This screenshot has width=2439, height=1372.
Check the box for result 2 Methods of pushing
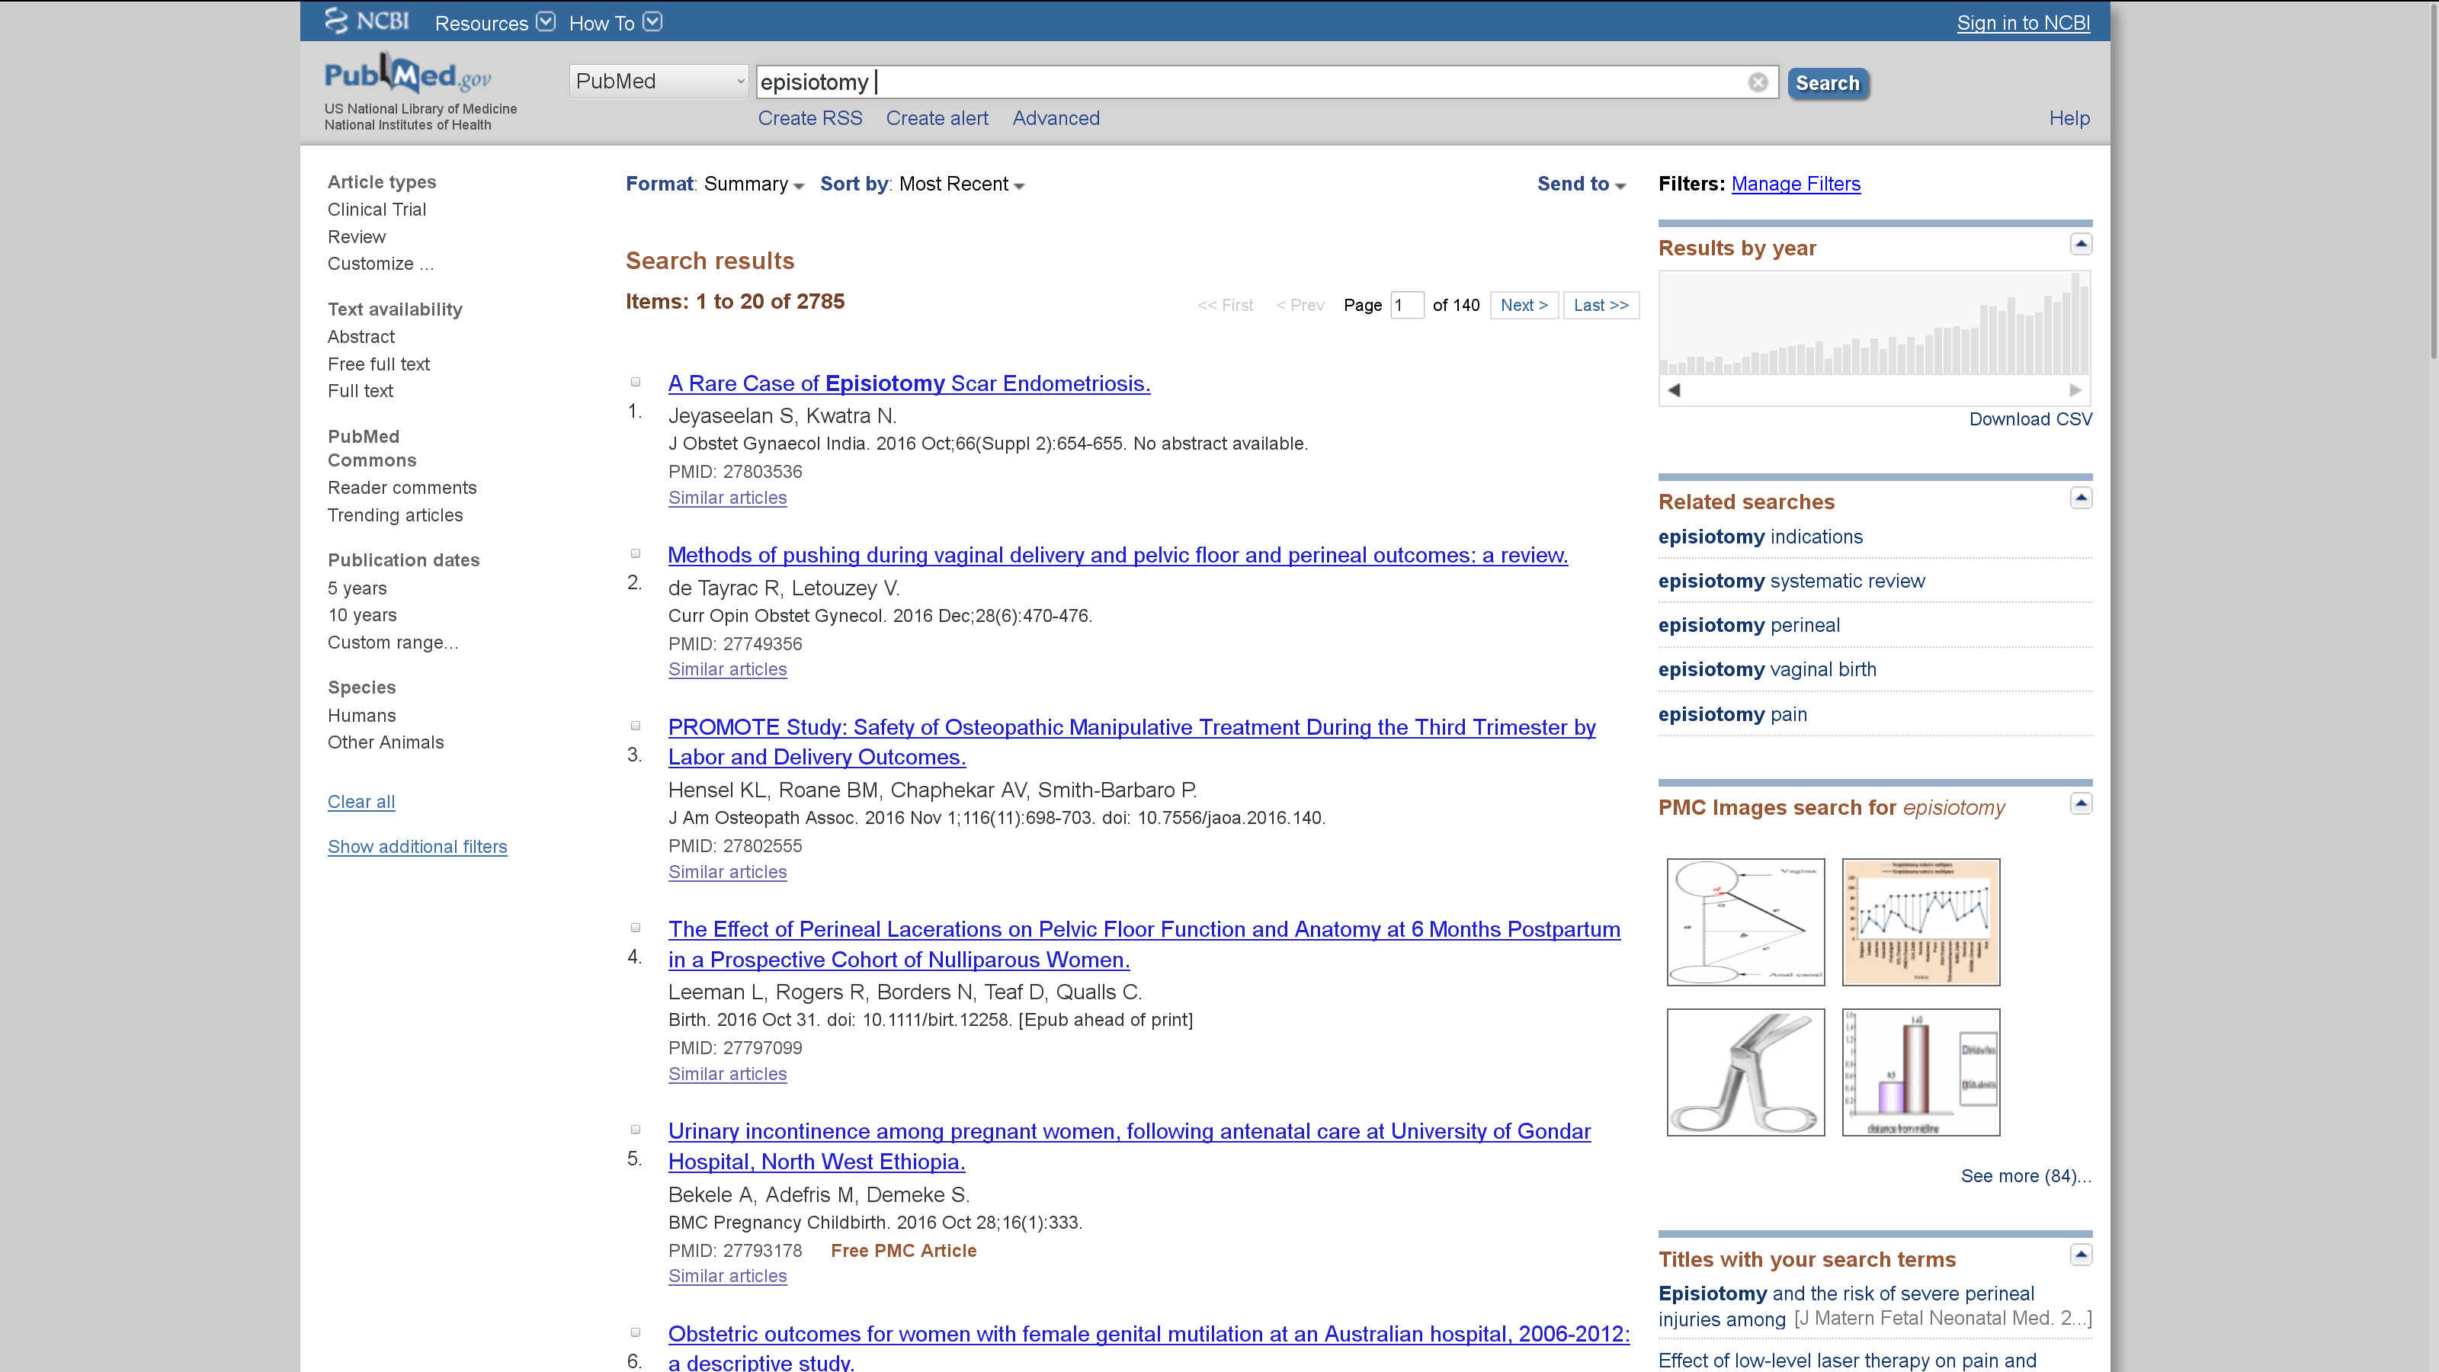tap(636, 553)
